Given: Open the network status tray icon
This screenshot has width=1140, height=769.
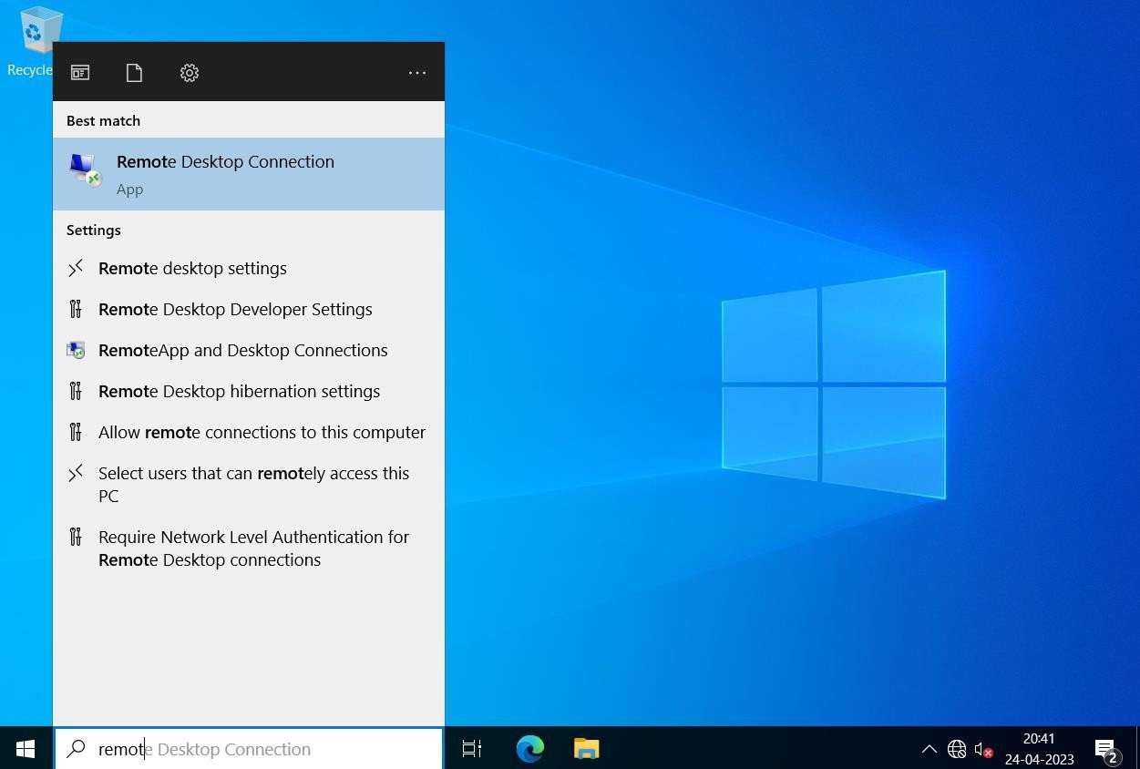Looking at the screenshot, I should [x=956, y=749].
